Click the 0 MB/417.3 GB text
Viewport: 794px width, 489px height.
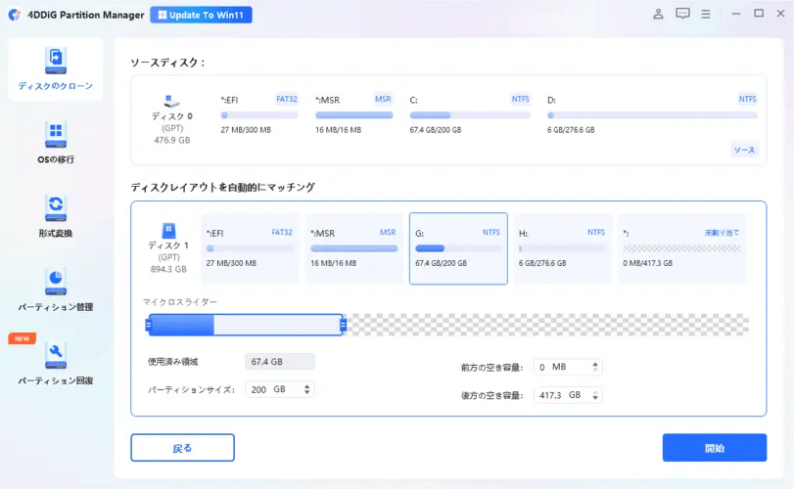coord(648,263)
